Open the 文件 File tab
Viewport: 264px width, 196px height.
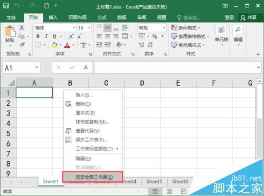[11, 18]
